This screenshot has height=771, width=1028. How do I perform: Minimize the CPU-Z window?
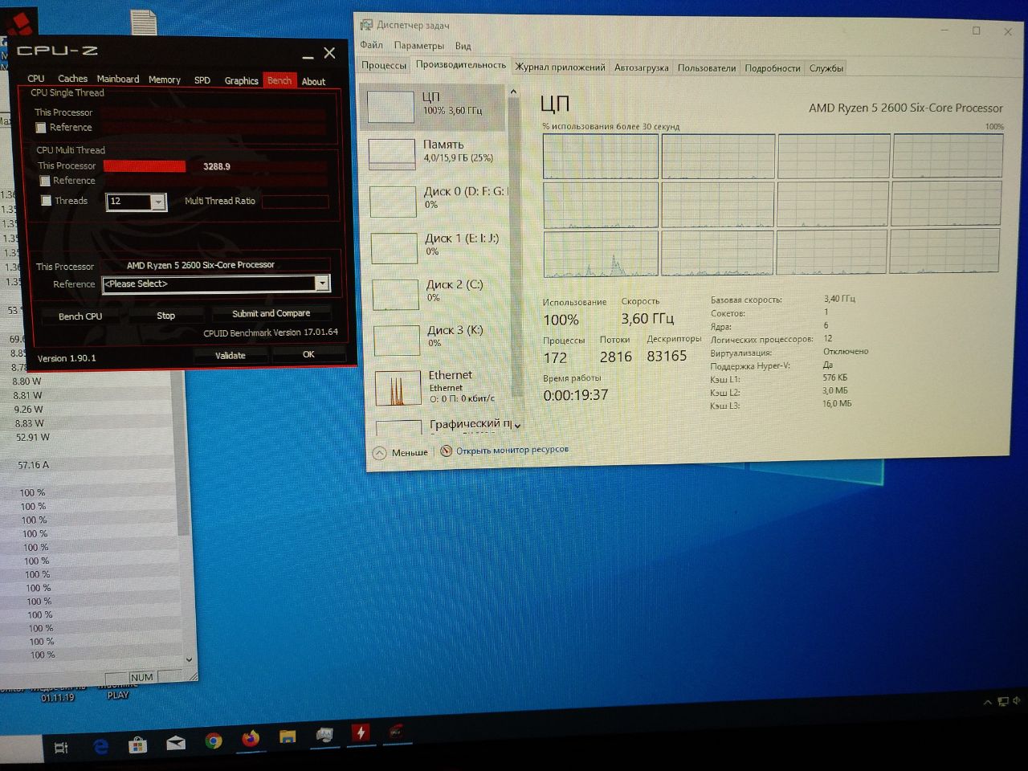point(308,56)
